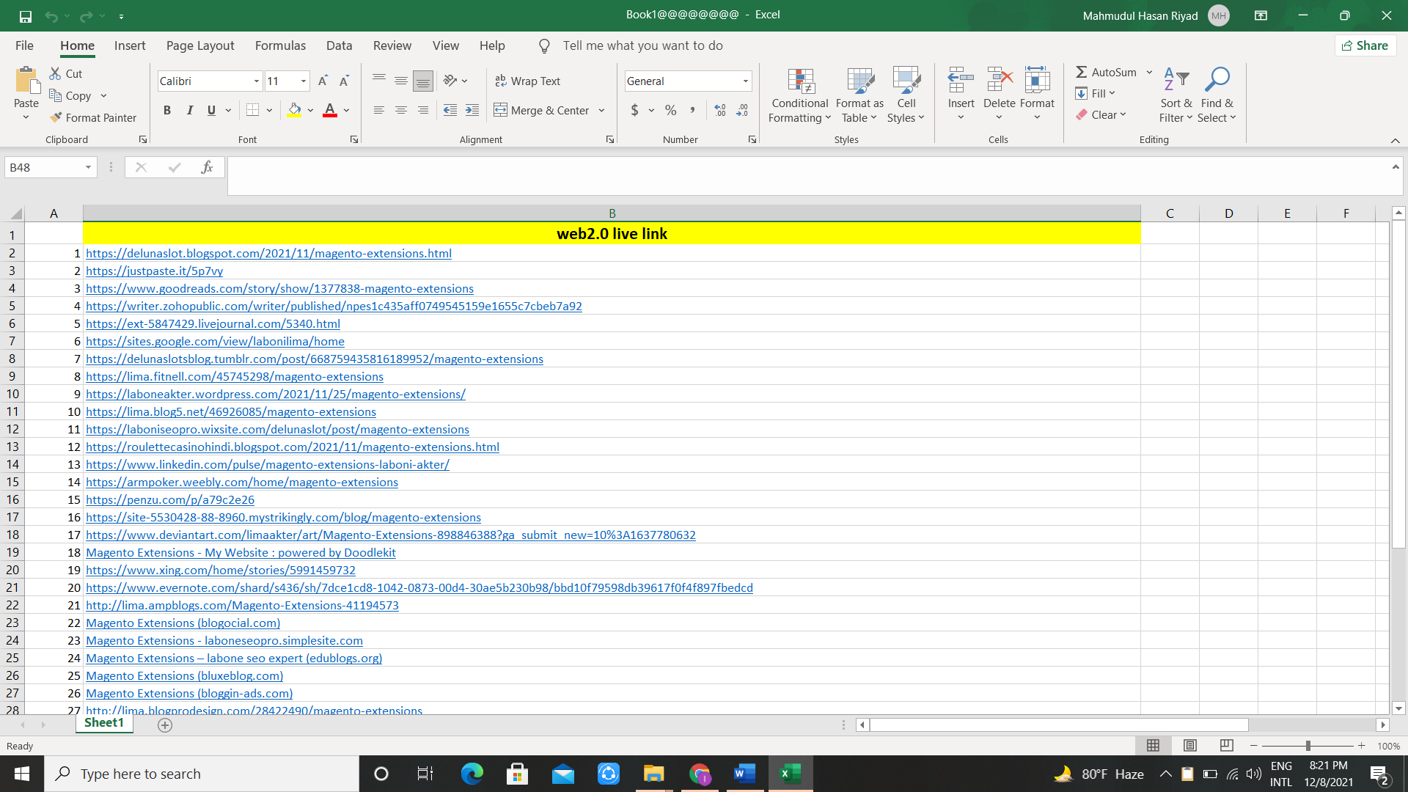Open the font size dropdown
Image resolution: width=1408 pixels, height=792 pixels.
tap(302, 81)
